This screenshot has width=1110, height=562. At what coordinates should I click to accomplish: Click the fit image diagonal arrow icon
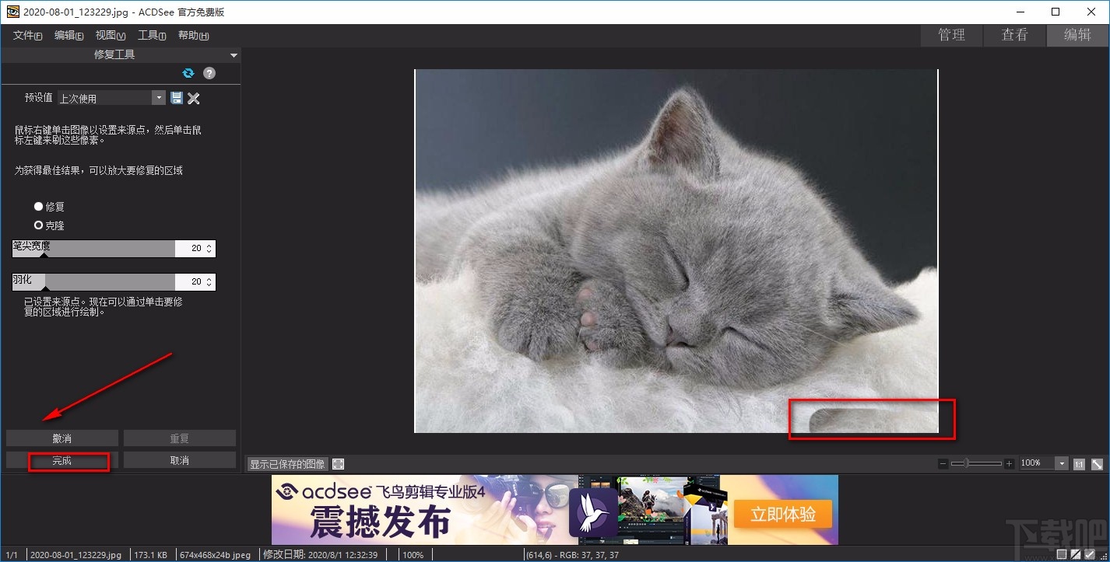(x=1097, y=464)
